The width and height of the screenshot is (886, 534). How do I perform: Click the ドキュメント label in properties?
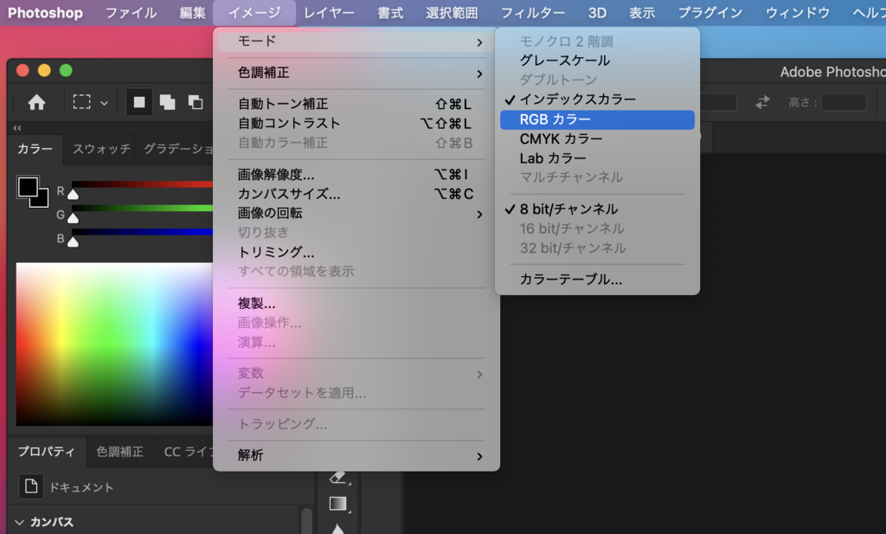tap(81, 487)
